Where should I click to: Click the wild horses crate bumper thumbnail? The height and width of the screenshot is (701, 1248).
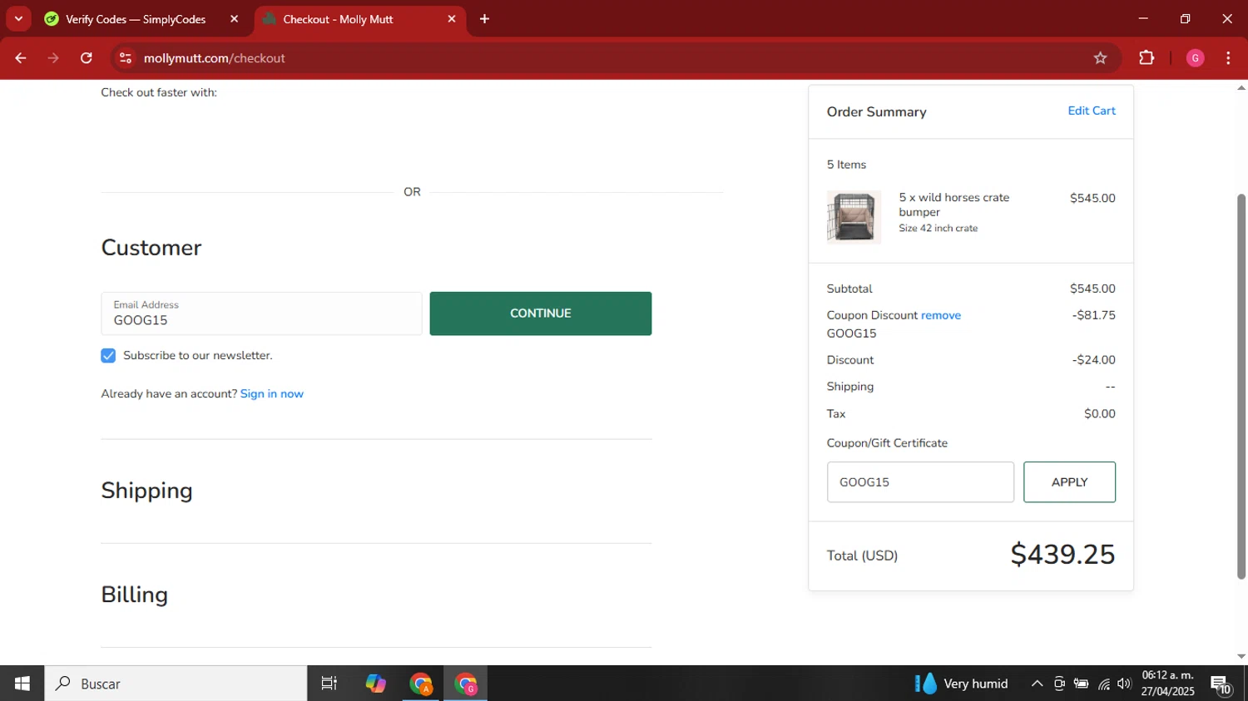pyautogui.click(x=854, y=217)
